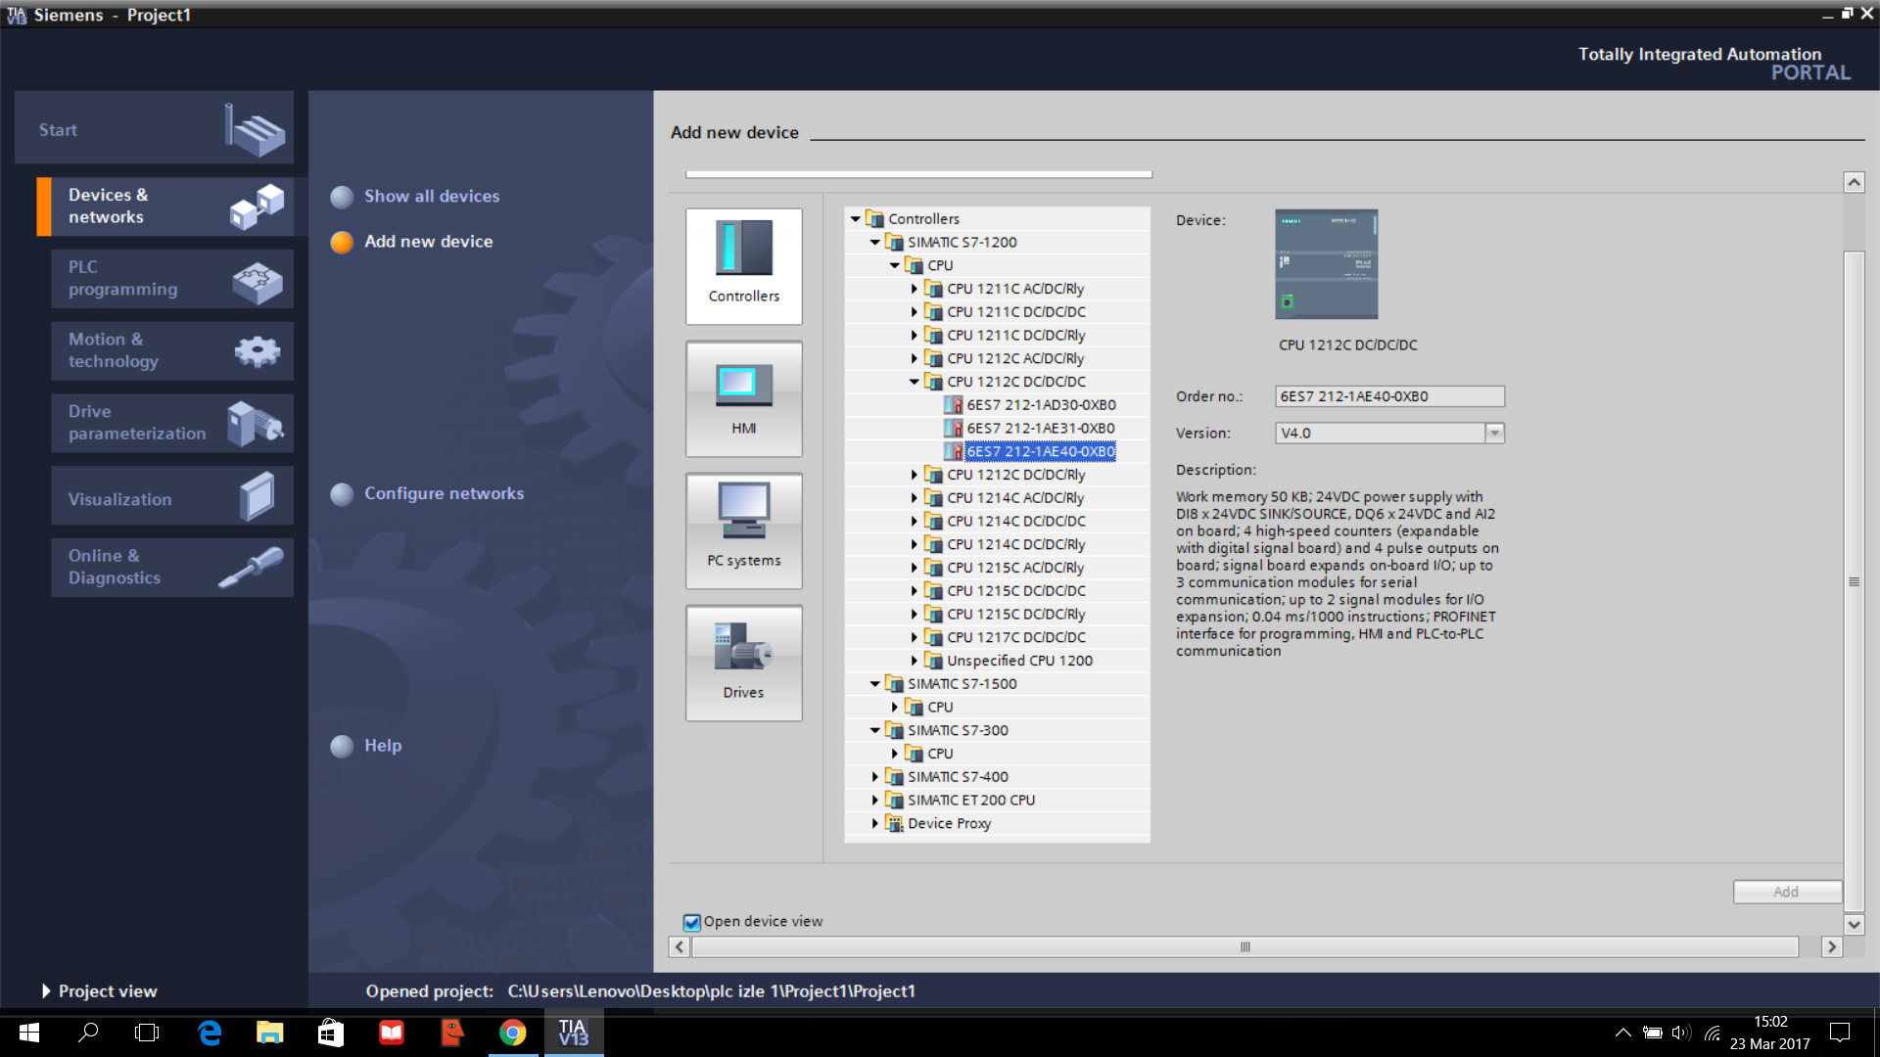
Task: Click Unspecified CPU 1200 entry
Action: (x=1019, y=662)
